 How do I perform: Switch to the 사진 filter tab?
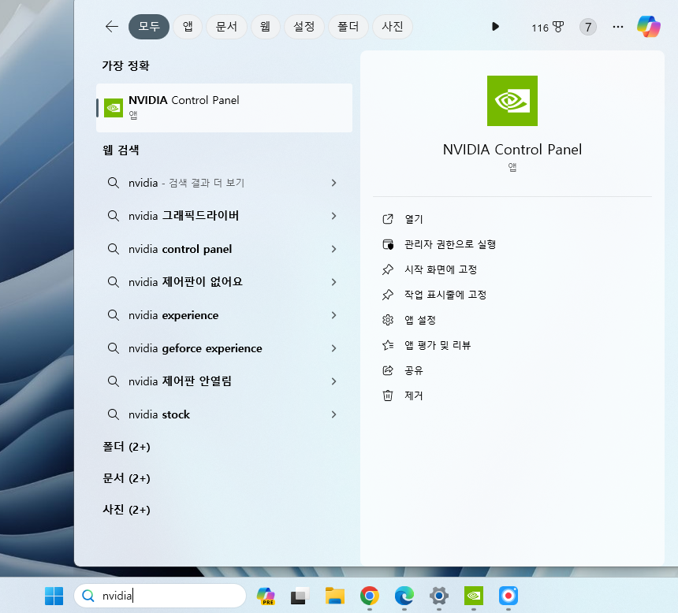point(392,27)
